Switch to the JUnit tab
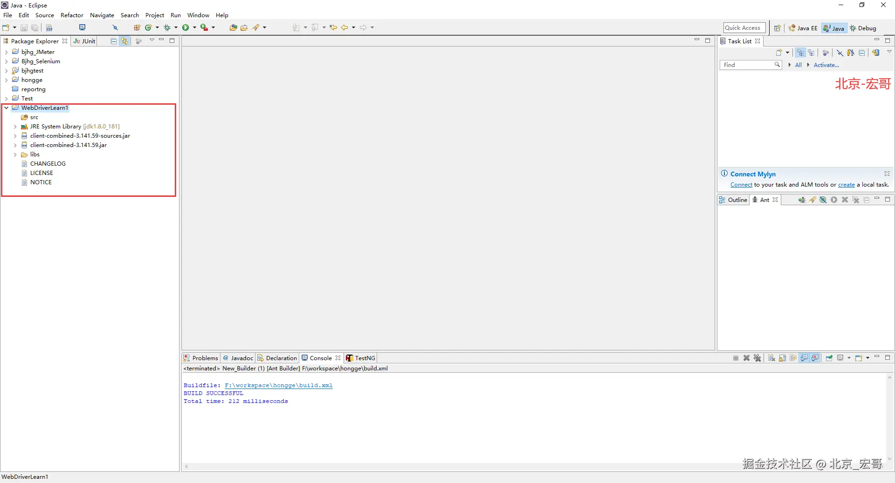This screenshot has width=895, height=483. [x=84, y=41]
